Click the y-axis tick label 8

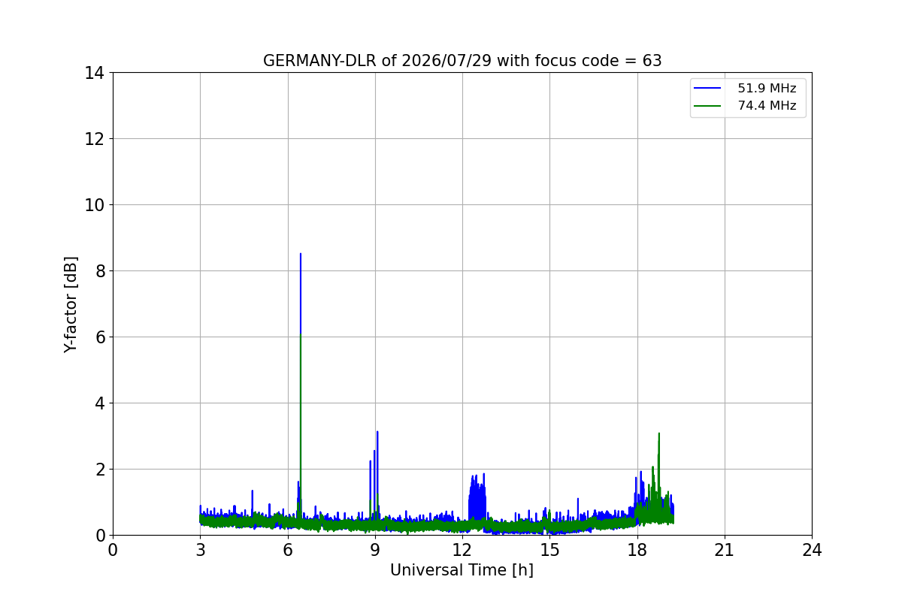pos(100,270)
